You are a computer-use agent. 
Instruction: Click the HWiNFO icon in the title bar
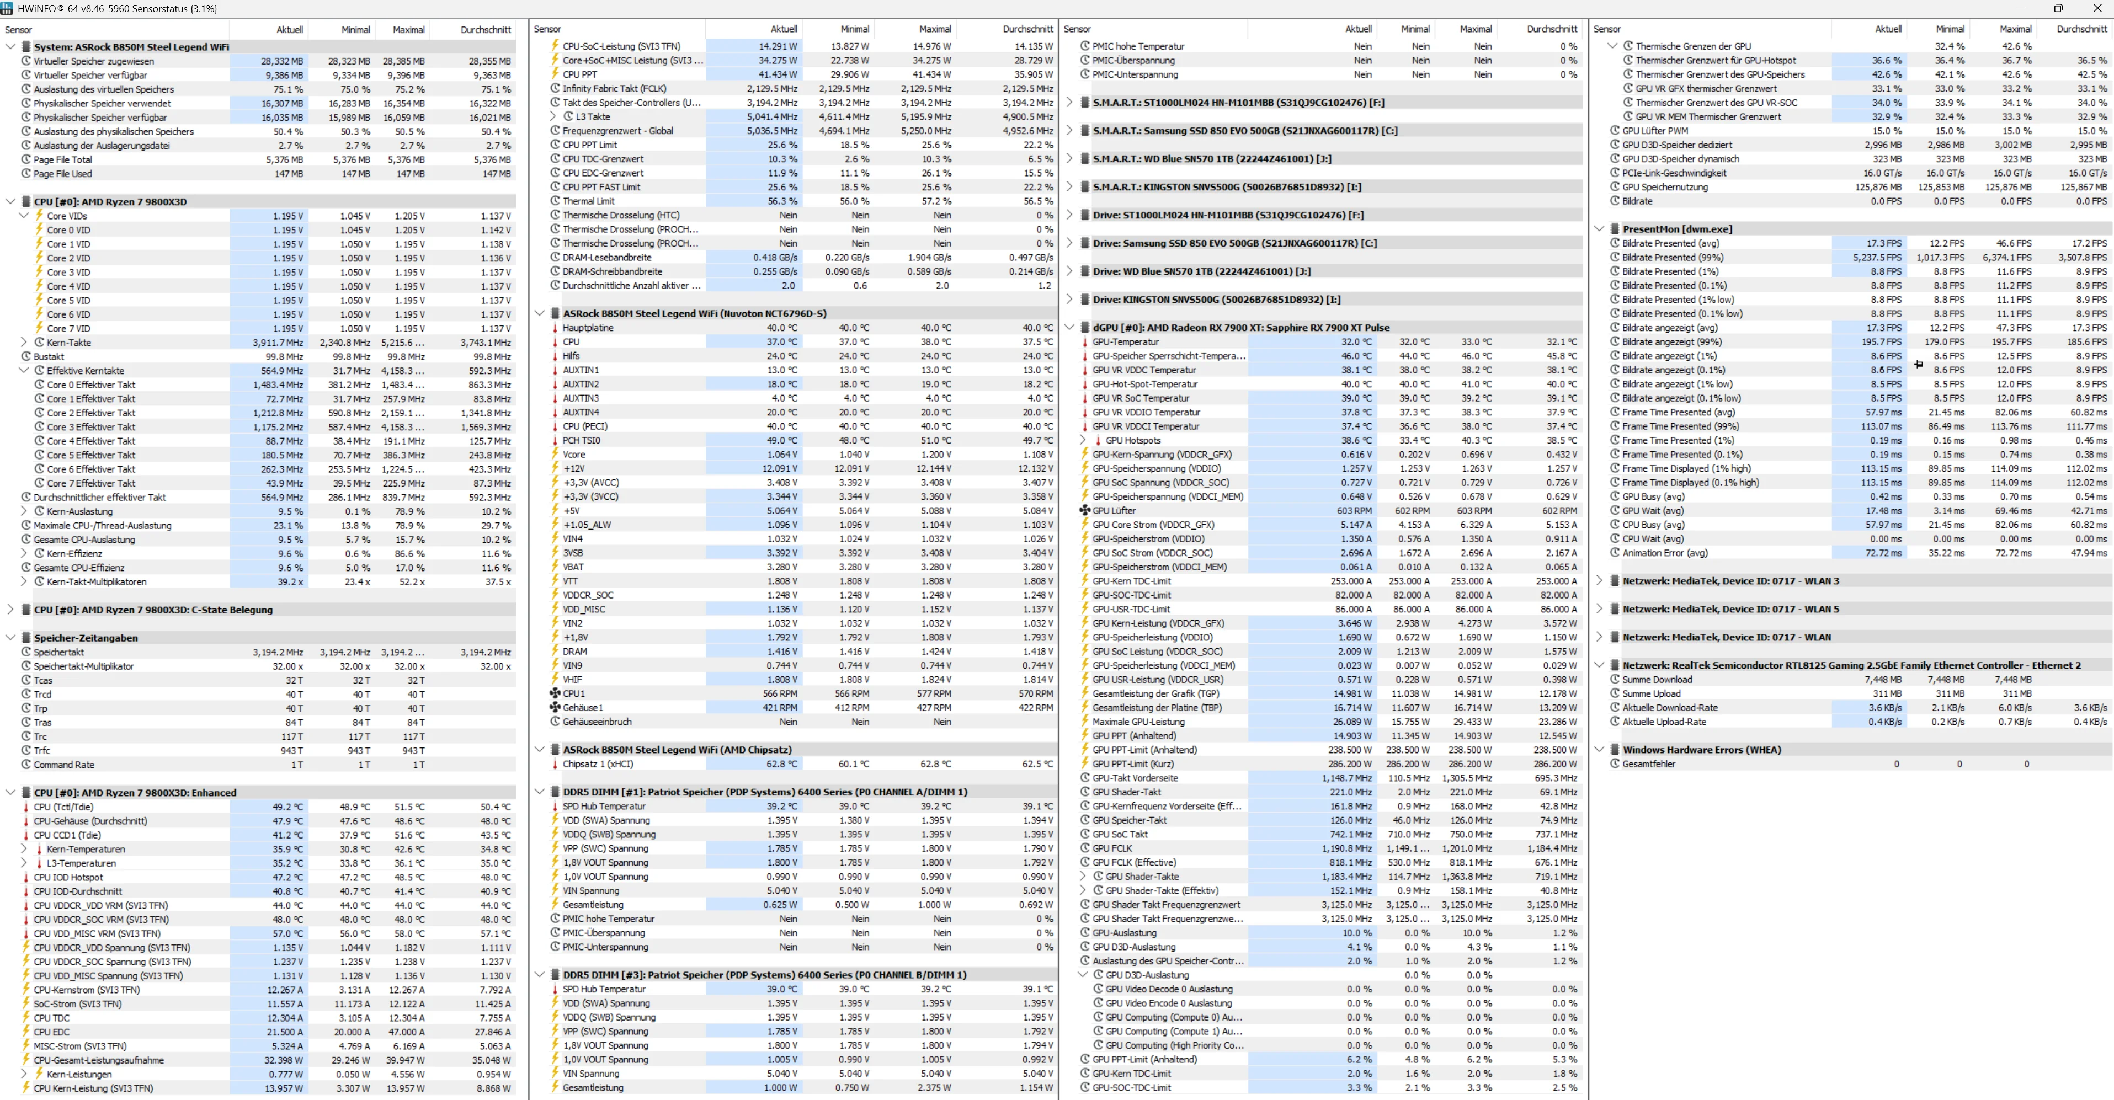[7, 8]
